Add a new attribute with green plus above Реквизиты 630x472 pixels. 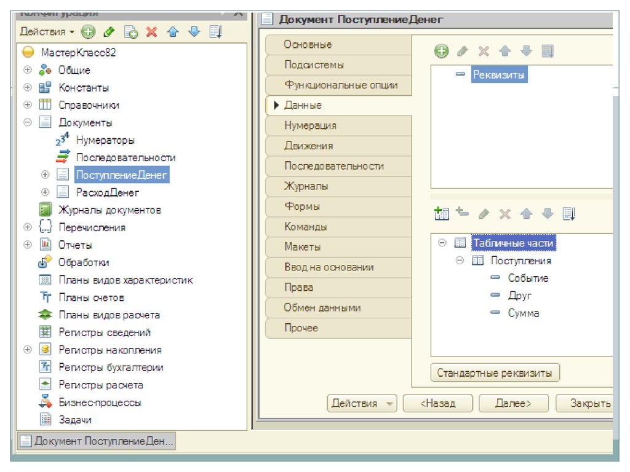pos(441,51)
